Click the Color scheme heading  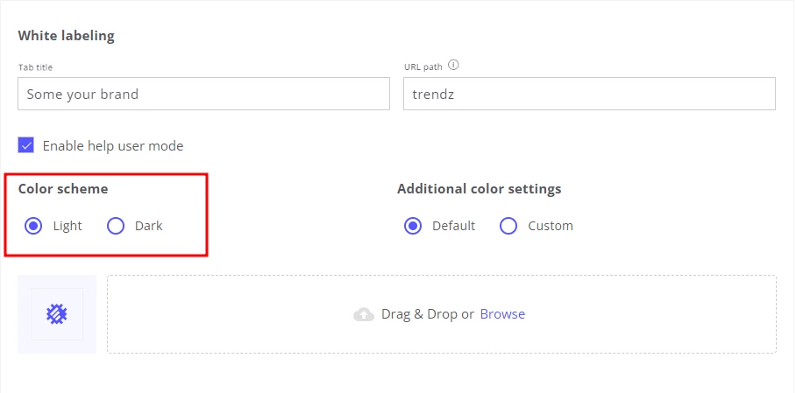pyautogui.click(x=63, y=189)
